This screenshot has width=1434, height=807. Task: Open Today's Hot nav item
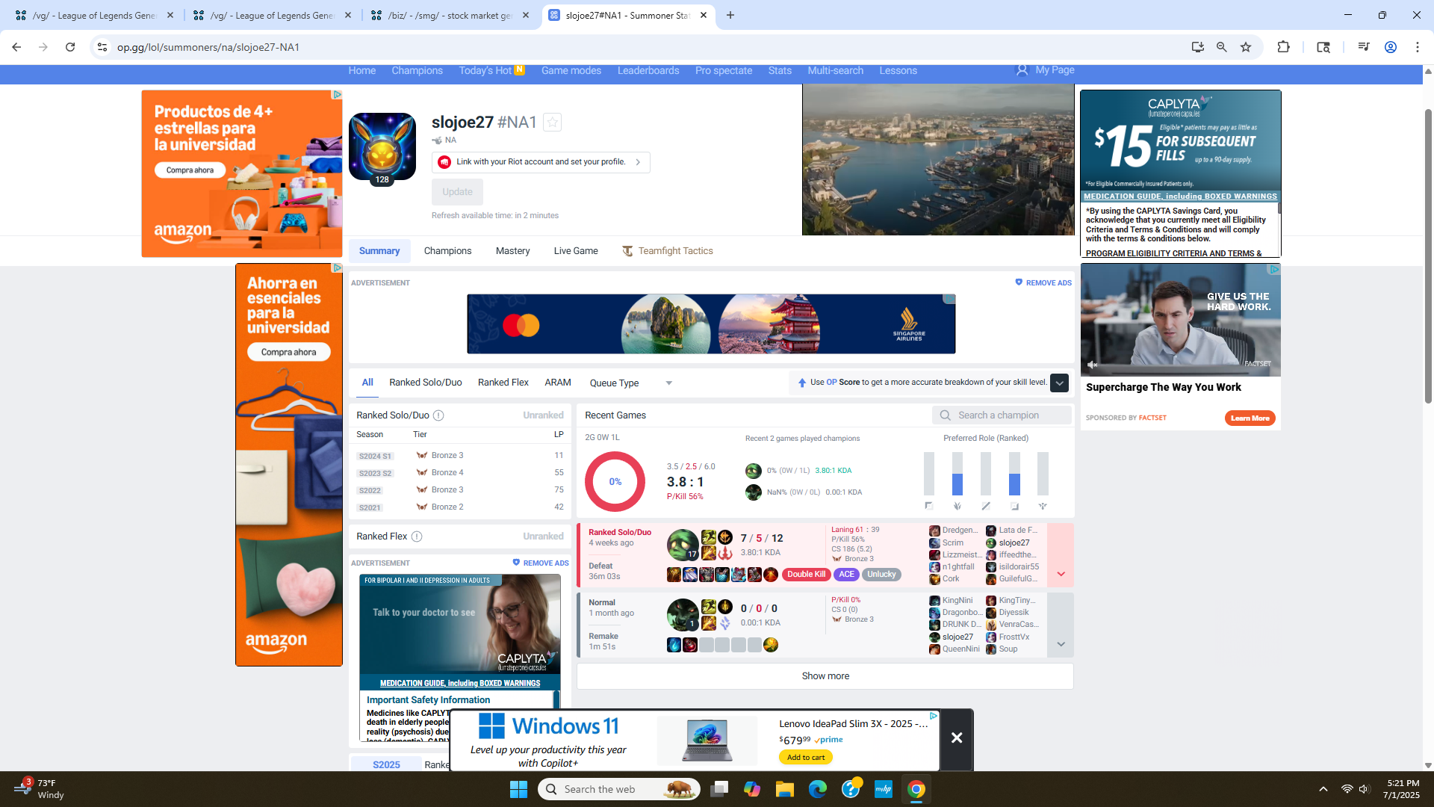(x=491, y=71)
